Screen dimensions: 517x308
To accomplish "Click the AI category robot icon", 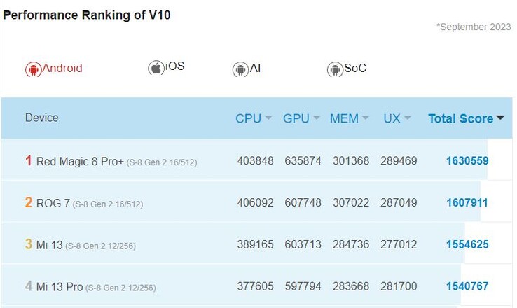I will pos(240,69).
